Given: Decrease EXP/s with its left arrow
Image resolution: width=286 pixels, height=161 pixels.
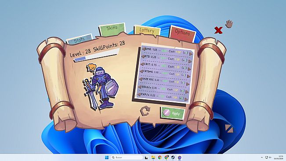Looking at the screenshot, I should click(x=139, y=95).
